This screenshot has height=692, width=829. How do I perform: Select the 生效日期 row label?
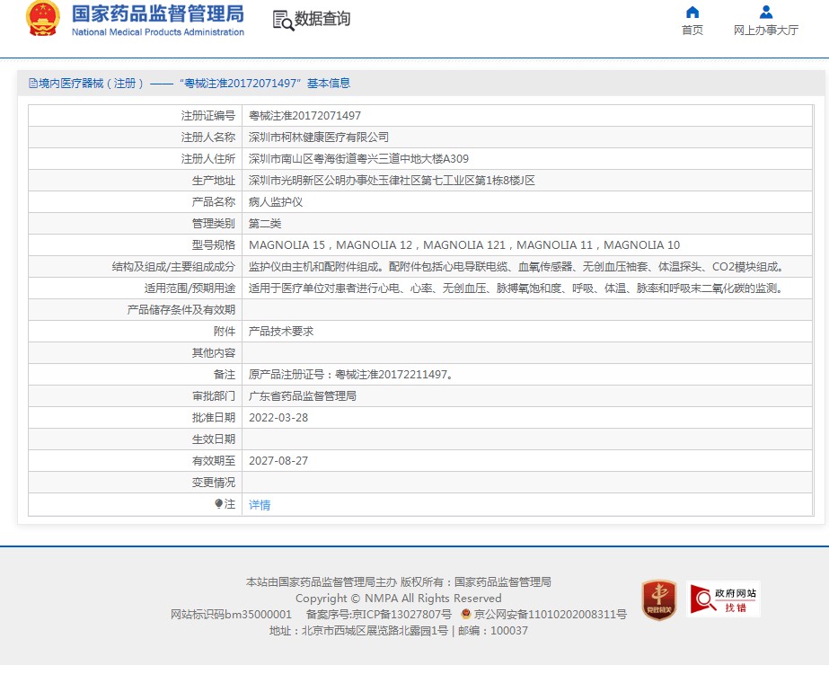pyautogui.click(x=214, y=439)
